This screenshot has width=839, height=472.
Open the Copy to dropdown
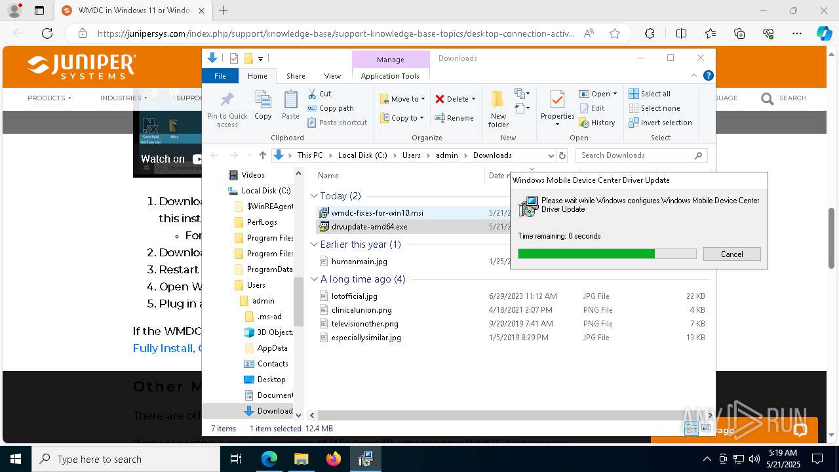[401, 118]
